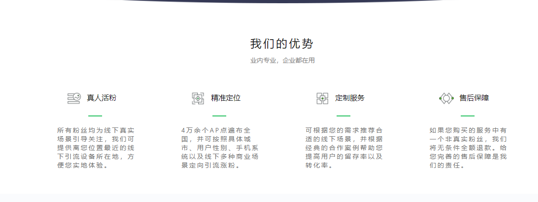
Task: Click paragraph starting 4万余个AP点遍布全国
Action: [x=220, y=148]
